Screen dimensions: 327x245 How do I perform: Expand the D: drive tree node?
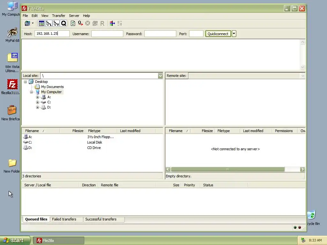tap(38, 107)
